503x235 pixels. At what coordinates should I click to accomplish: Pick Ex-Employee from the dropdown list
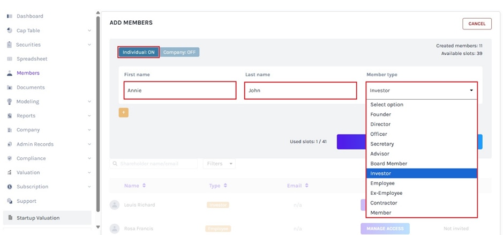[387, 193]
